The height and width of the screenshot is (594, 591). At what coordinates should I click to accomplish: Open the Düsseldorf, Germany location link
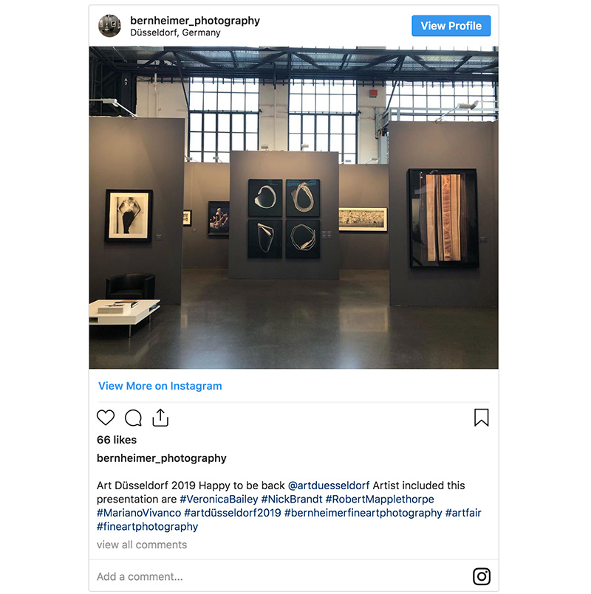(175, 32)
